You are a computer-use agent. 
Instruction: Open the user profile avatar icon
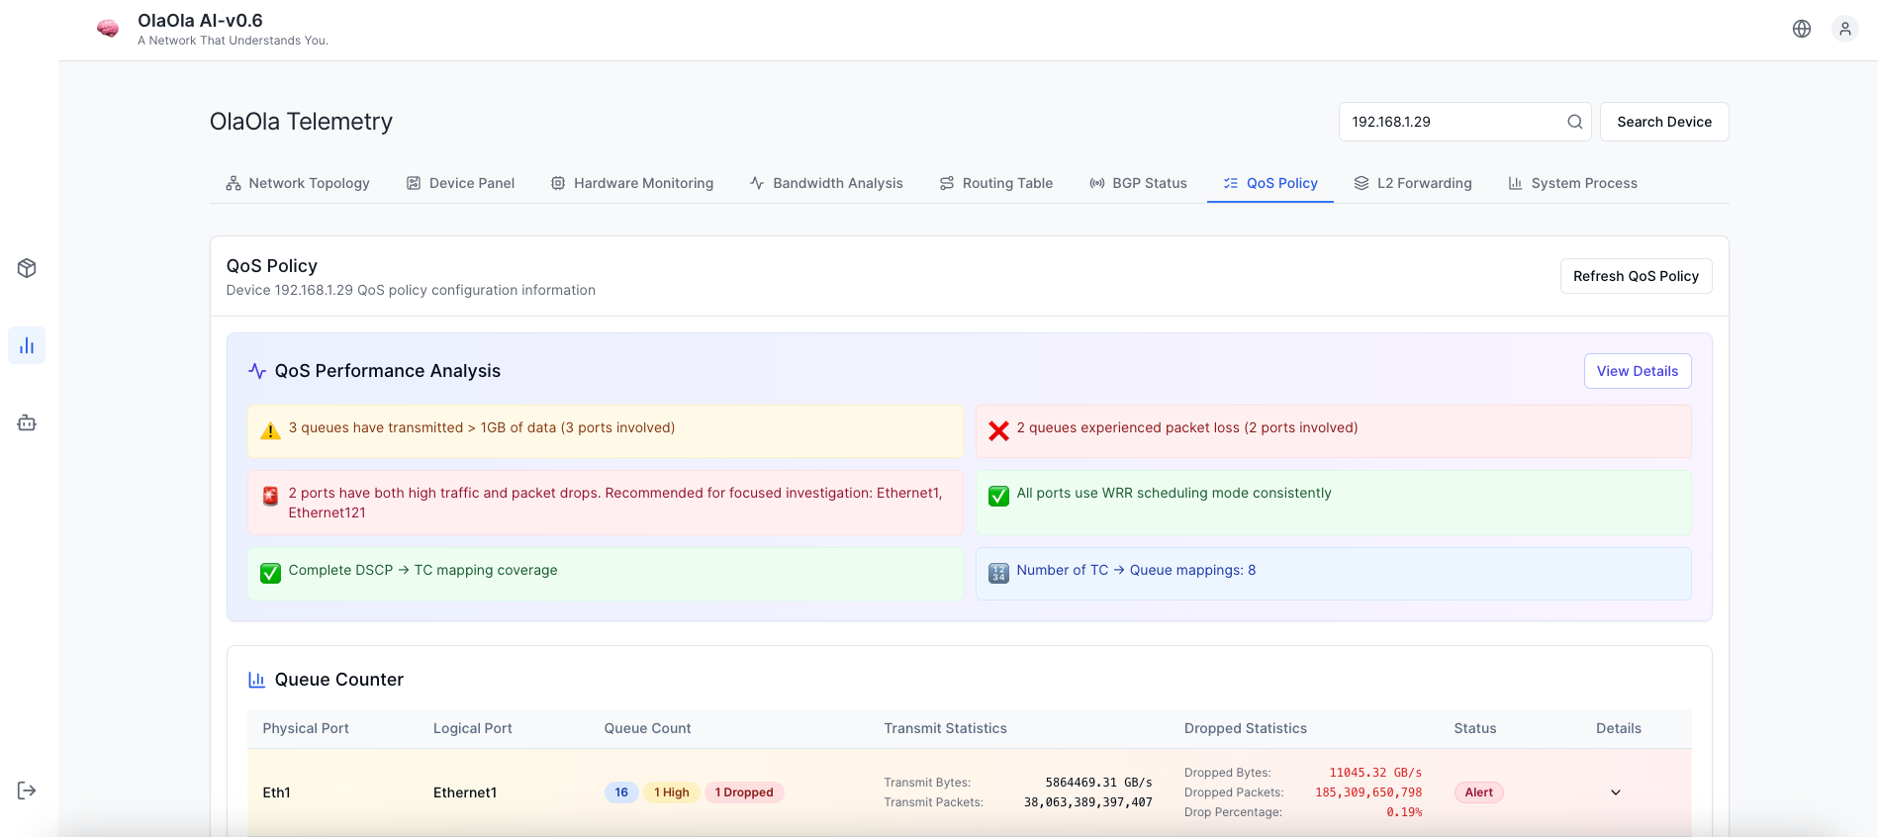tap(1845, 29)
